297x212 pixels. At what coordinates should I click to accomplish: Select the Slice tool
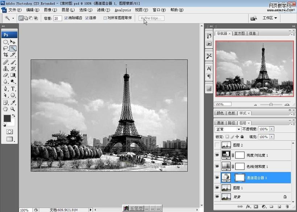pyautogui.click(x=13, y=55)
